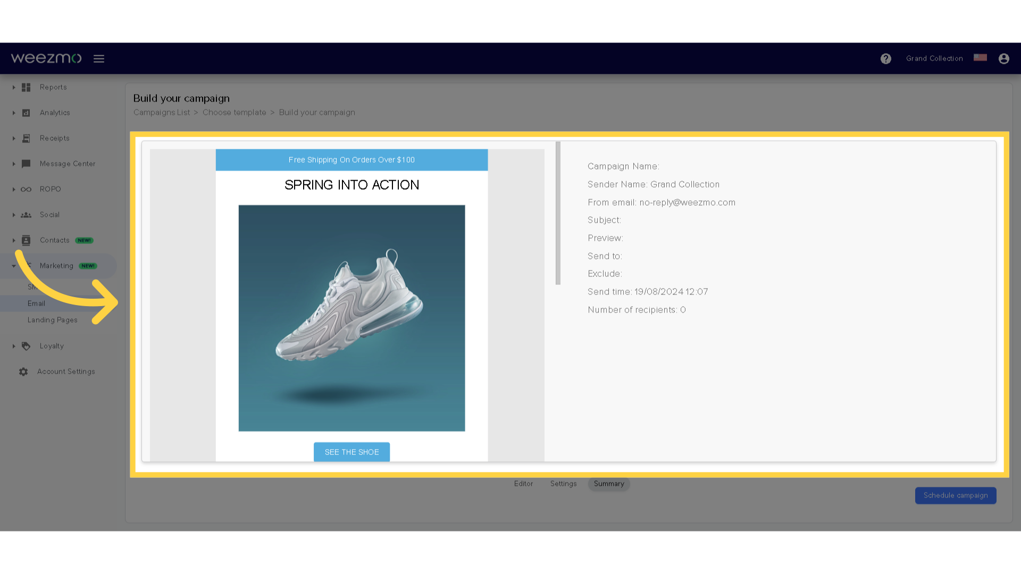Click the Contacts NEW badge
Image resolution: width=1021 pixels, height=574 pixels.
pyautogui.click(x=84, y=240)
